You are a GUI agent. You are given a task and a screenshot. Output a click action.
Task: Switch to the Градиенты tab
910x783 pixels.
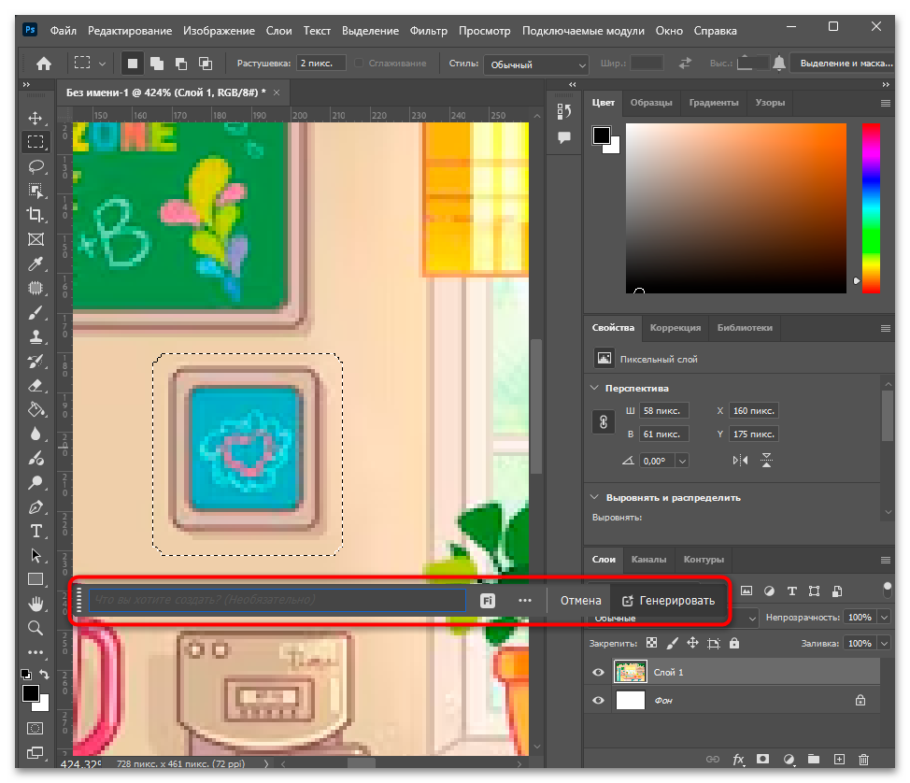[713, 103]
